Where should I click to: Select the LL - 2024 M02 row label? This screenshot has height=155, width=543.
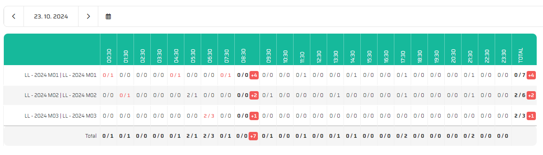pyautogui.click(x=60, y=95)
